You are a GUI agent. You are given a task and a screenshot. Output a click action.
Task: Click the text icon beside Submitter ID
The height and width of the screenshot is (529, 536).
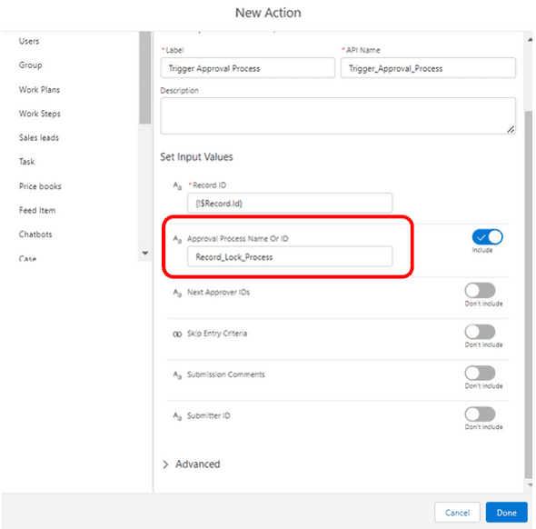[177, 416]
